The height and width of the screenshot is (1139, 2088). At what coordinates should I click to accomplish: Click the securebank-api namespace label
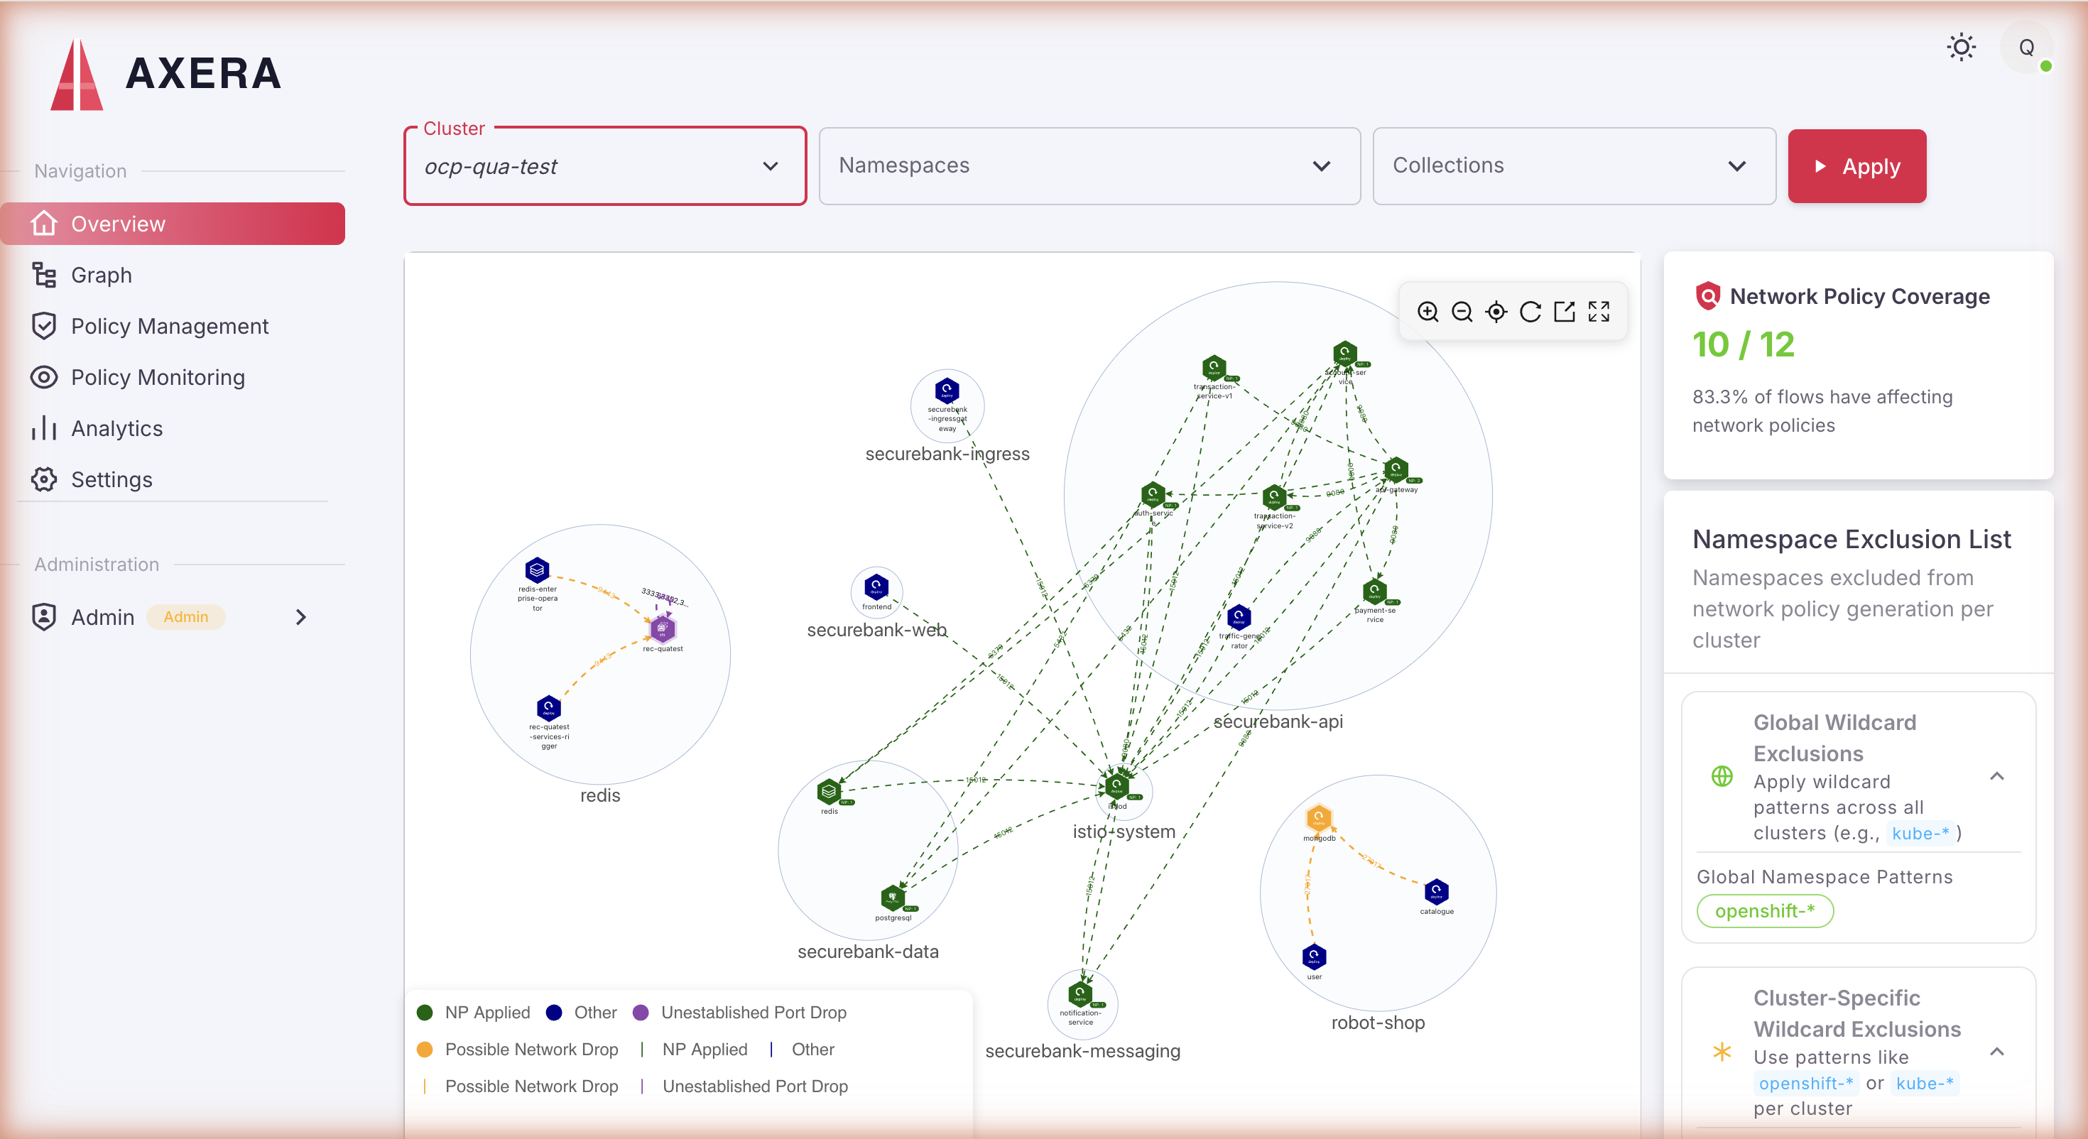pyautogui.click(x=1278, y=721)
